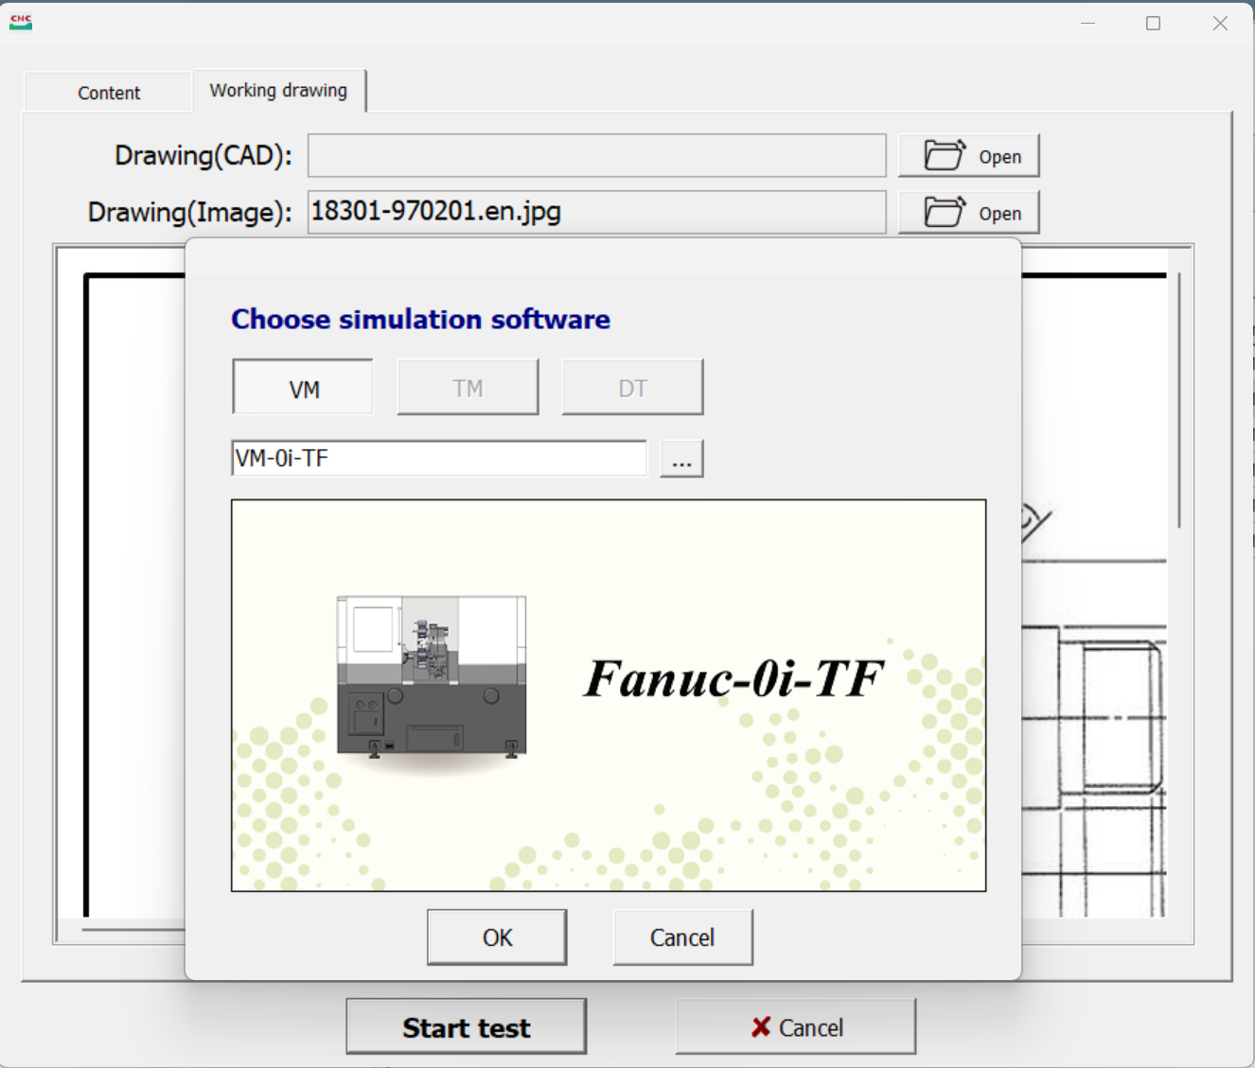1255x1068 pixels.
Task: Click the Drawing(CAD) file path field
Action: click(x=596, y=155)
